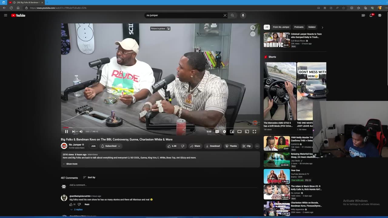388x218 pixels.
Task: Open Relaxing Waterfall Sounds video
Action: (x=276, y=160)
